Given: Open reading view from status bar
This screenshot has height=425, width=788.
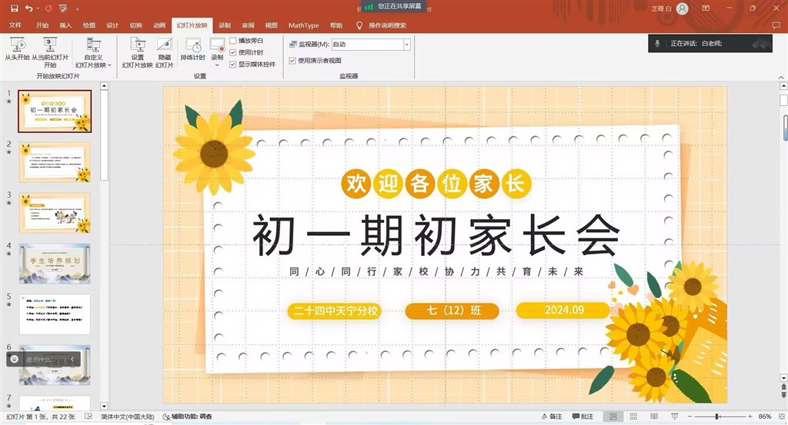Looking at the screenshot, I should (653, 416).
